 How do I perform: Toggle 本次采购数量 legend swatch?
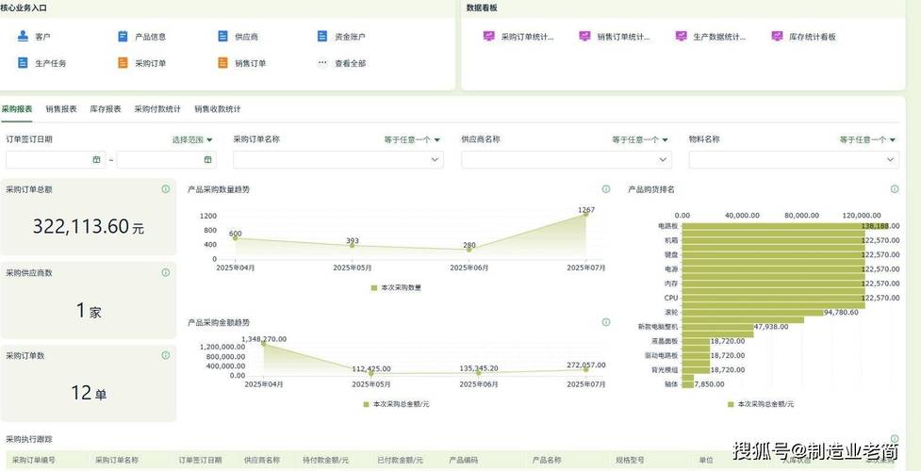pyautogui.click(x=374, y=287)
